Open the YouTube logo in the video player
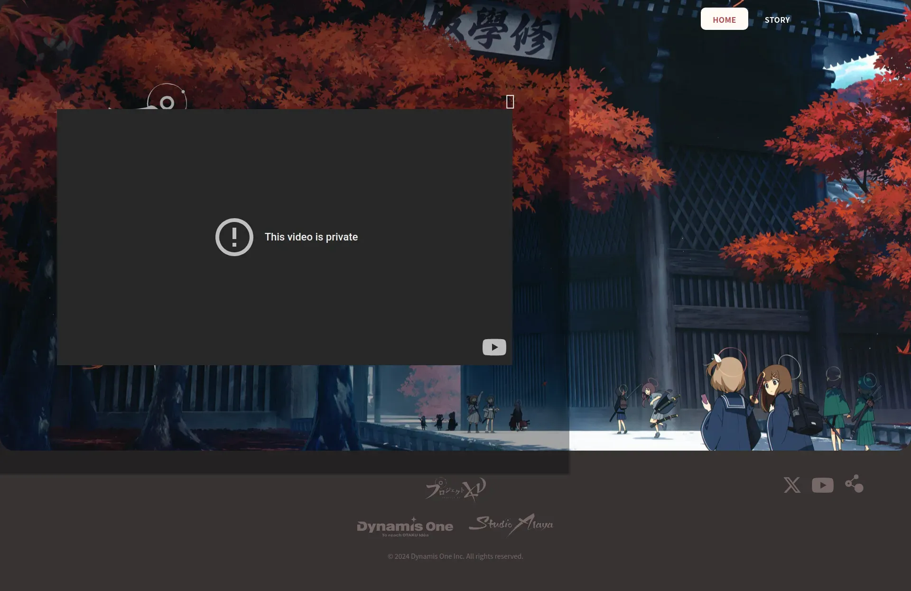911x591 pixels. point(494,347)
